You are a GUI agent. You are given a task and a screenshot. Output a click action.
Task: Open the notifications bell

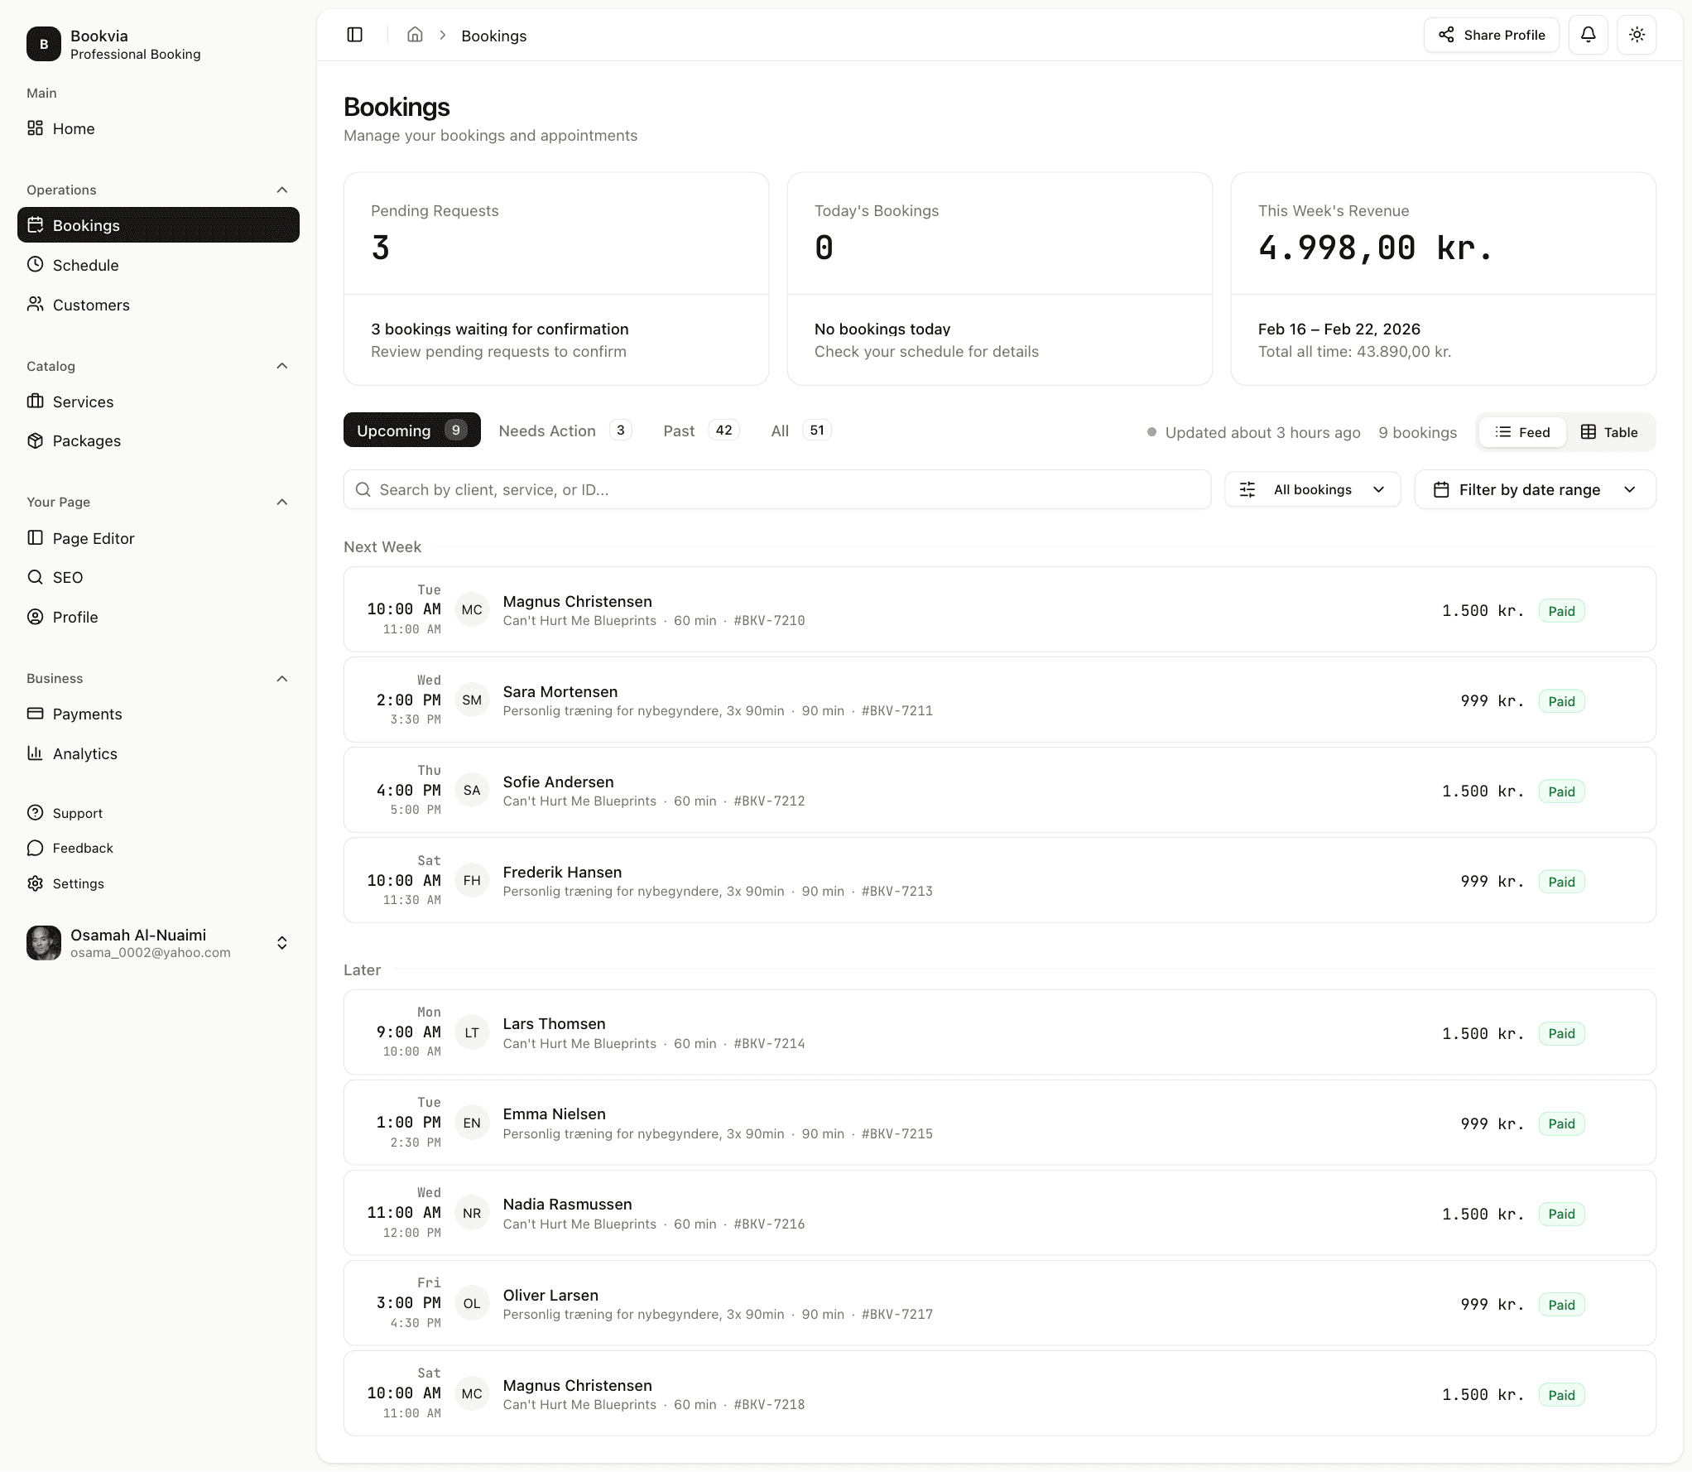pos(1588,35)
